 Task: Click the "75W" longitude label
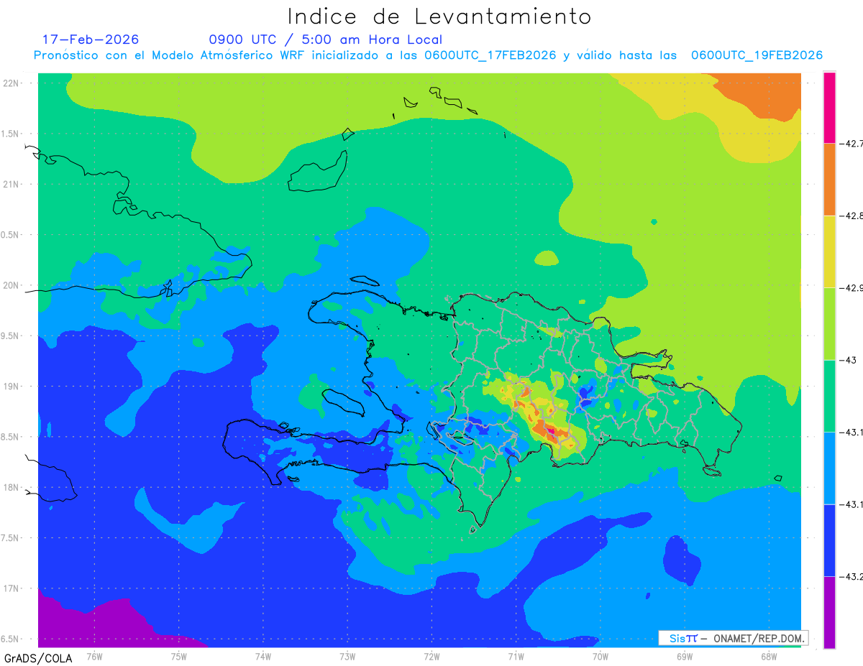click(178, 656)
